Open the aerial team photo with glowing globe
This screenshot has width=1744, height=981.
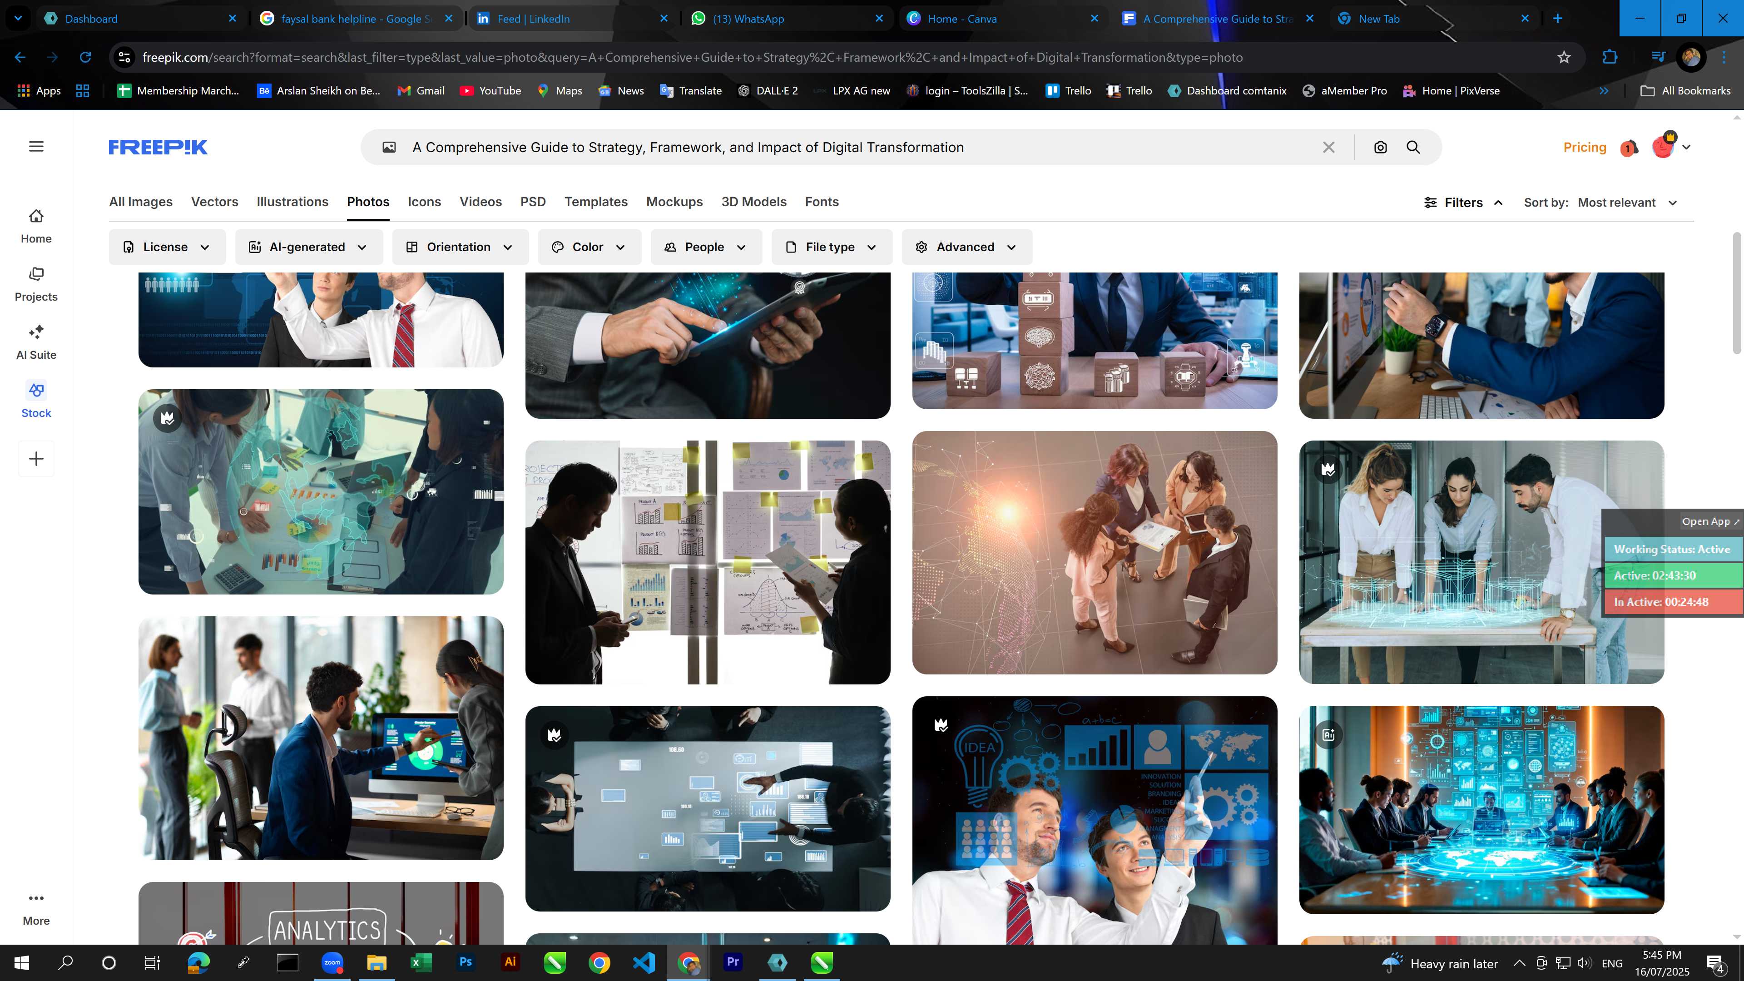[x=1095, y=552]
